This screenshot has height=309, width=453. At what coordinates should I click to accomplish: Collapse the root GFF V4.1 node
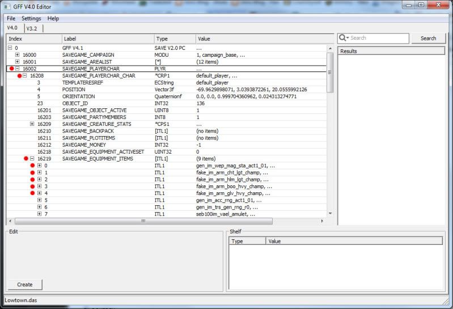point(10,48)
